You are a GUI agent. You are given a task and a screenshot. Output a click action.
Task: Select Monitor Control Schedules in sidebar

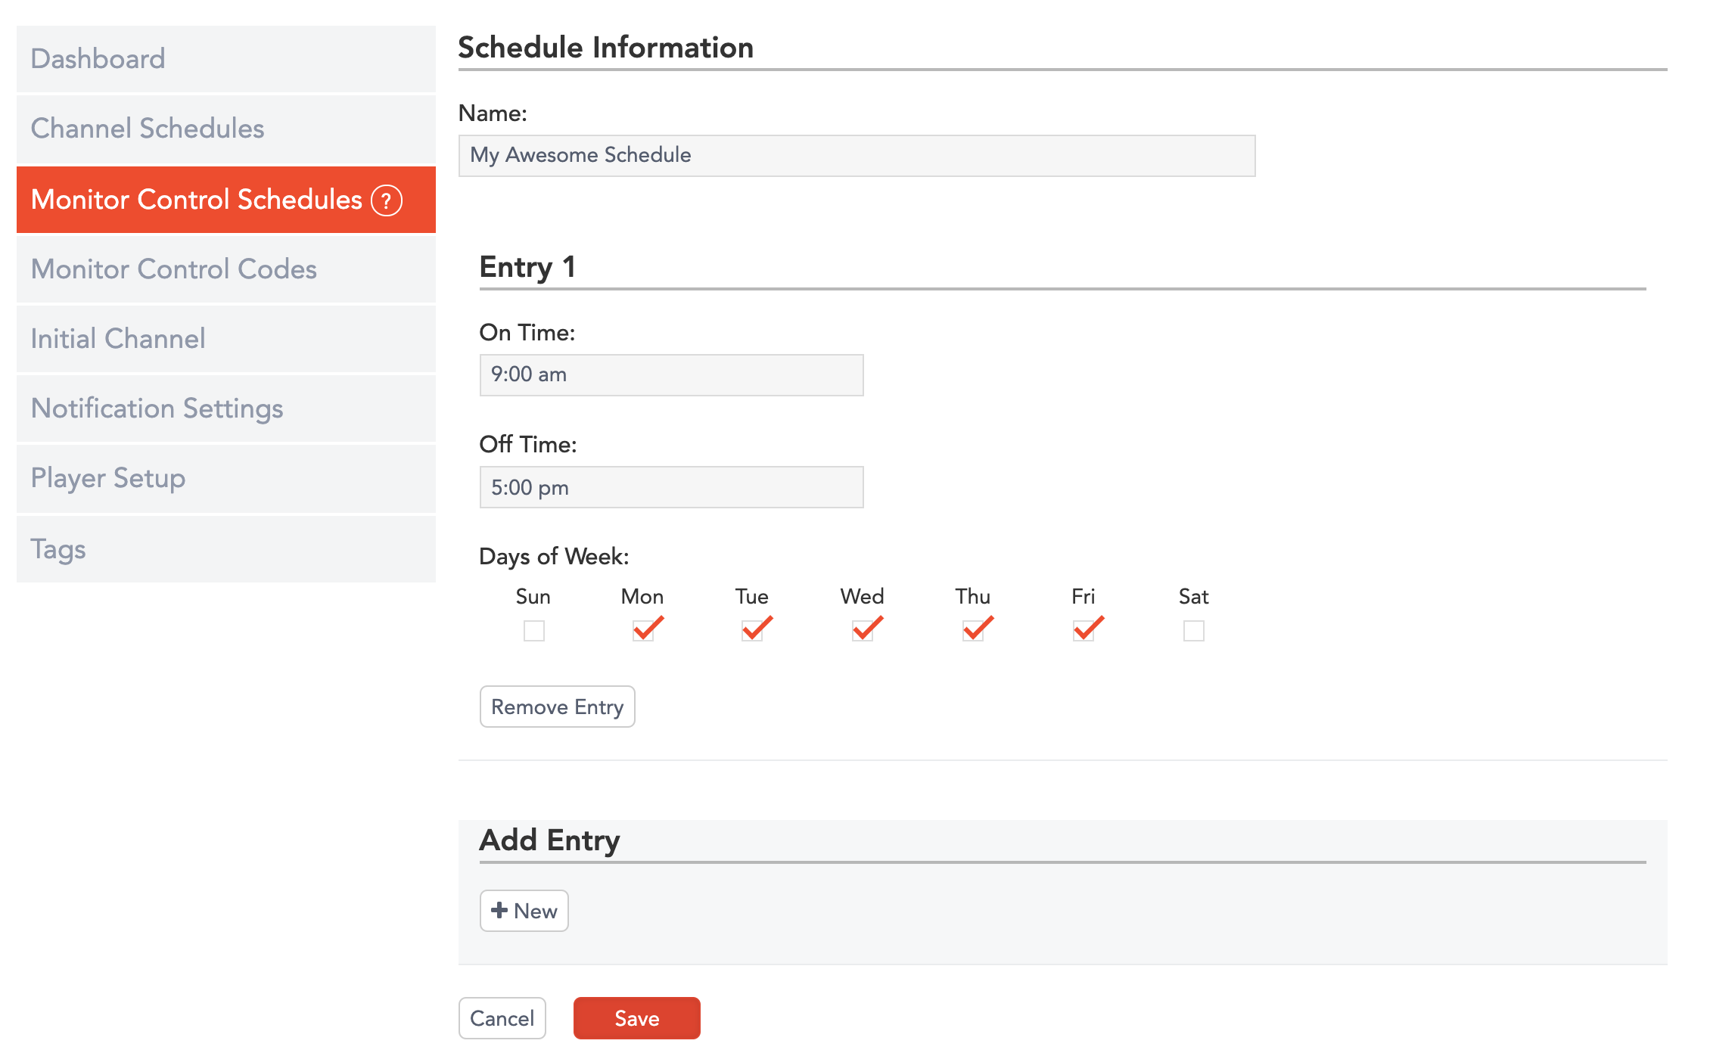226,200
